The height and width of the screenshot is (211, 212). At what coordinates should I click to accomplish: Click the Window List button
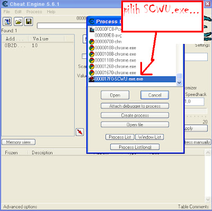click(x=149, y=137)
